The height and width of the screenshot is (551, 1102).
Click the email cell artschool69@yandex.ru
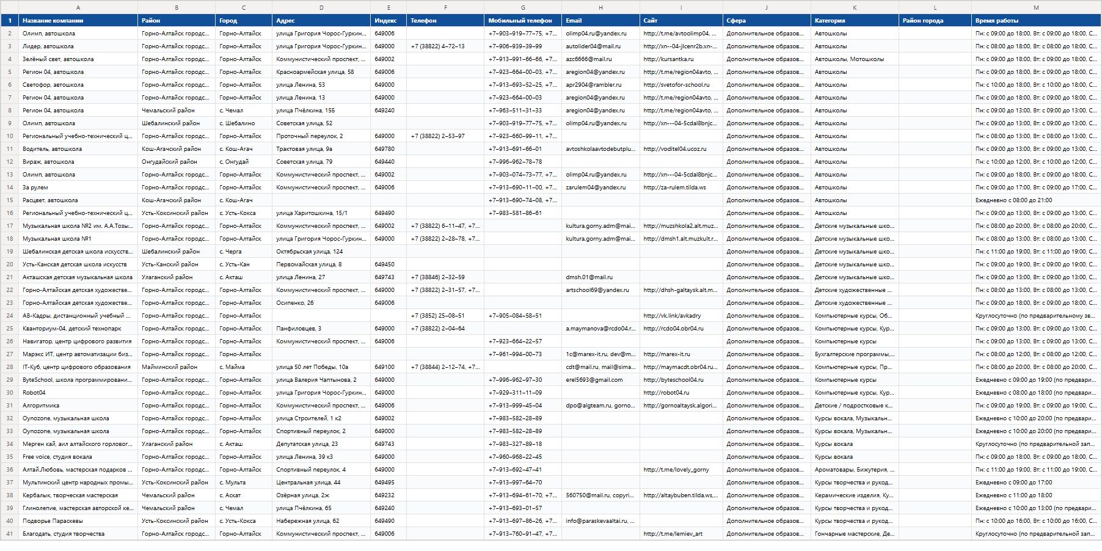point(600,290)
